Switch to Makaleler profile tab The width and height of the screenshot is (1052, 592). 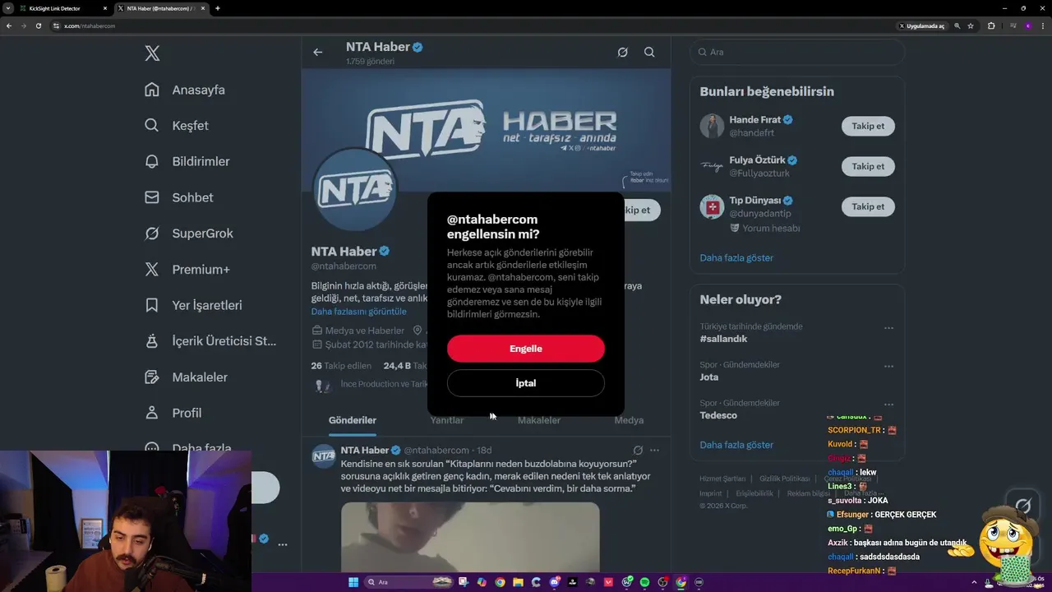[x=539, y=420]
